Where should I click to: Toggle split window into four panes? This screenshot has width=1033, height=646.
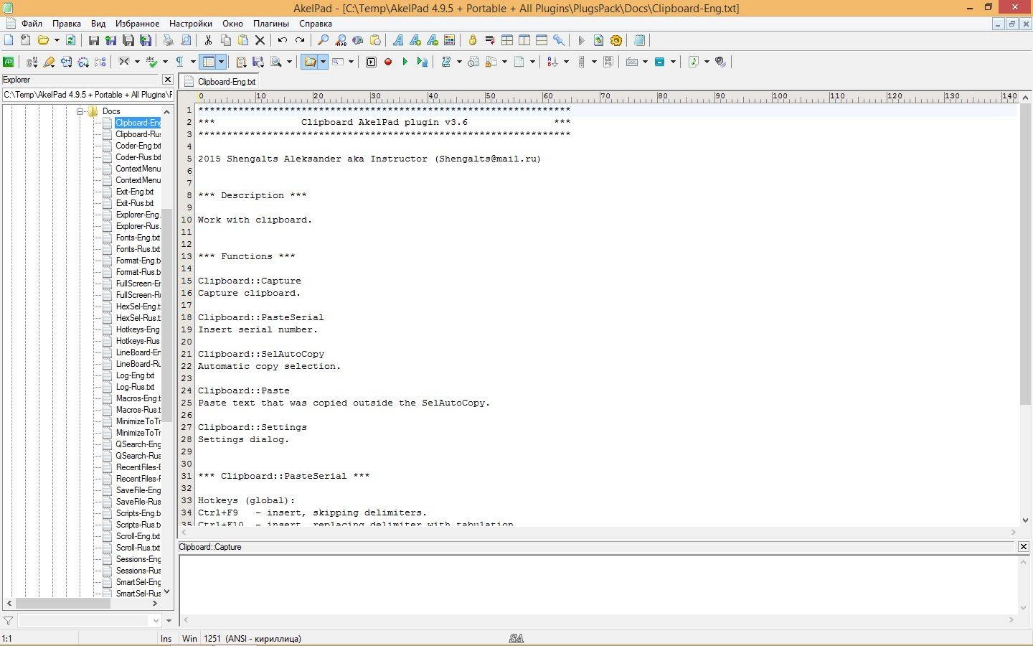[x=507, y=40]
